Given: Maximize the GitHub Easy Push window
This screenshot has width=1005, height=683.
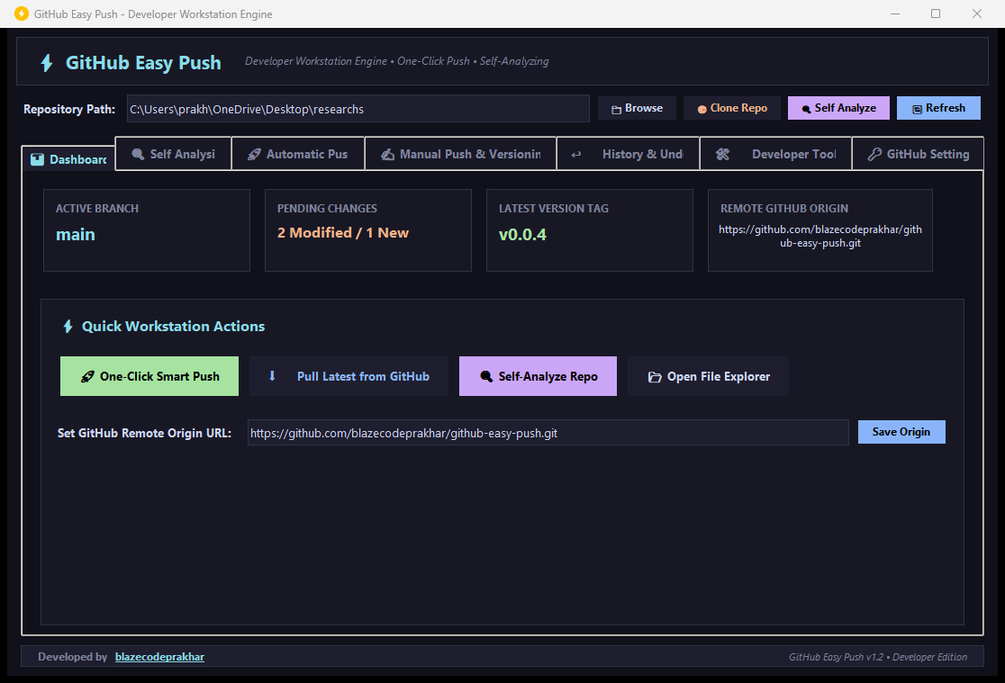Looking at the screenshot, I should click(x=936, y=13).
